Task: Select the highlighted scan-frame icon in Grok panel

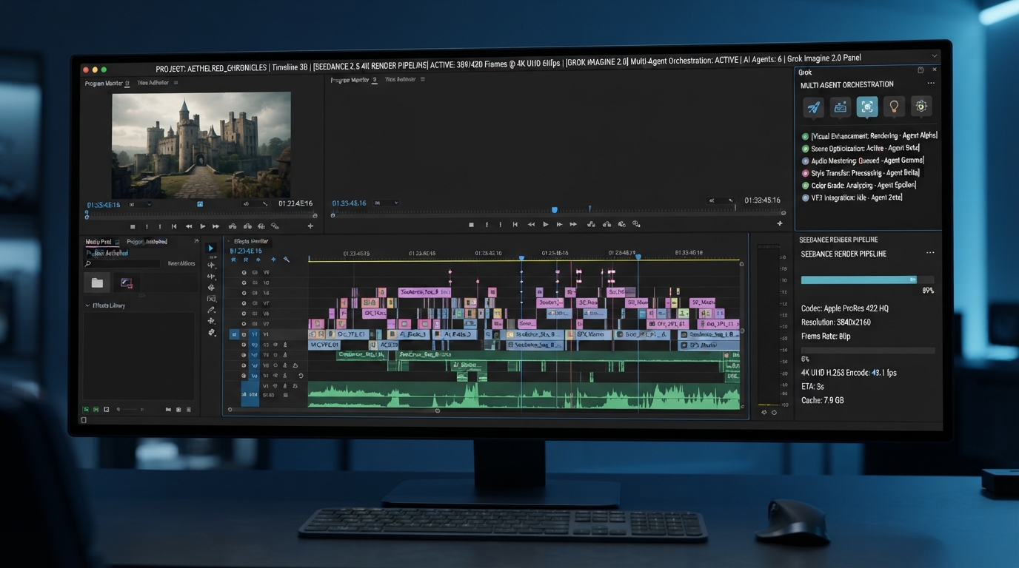Action: point(867,106)
